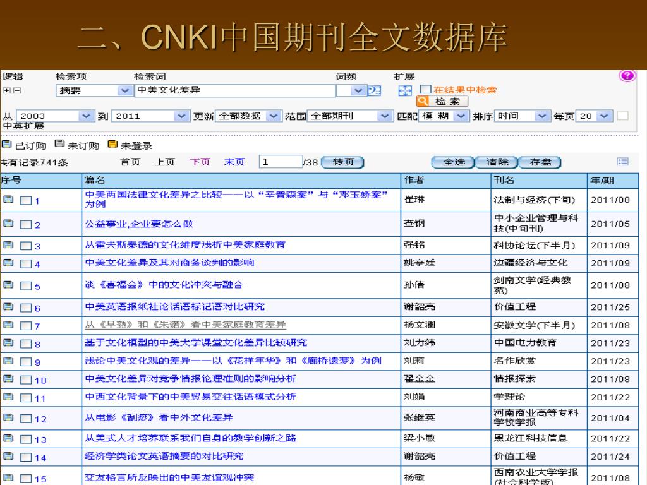Click the plus icon to add logic row
This screenshot has height=485, width=647.
(x=6, y=90)
